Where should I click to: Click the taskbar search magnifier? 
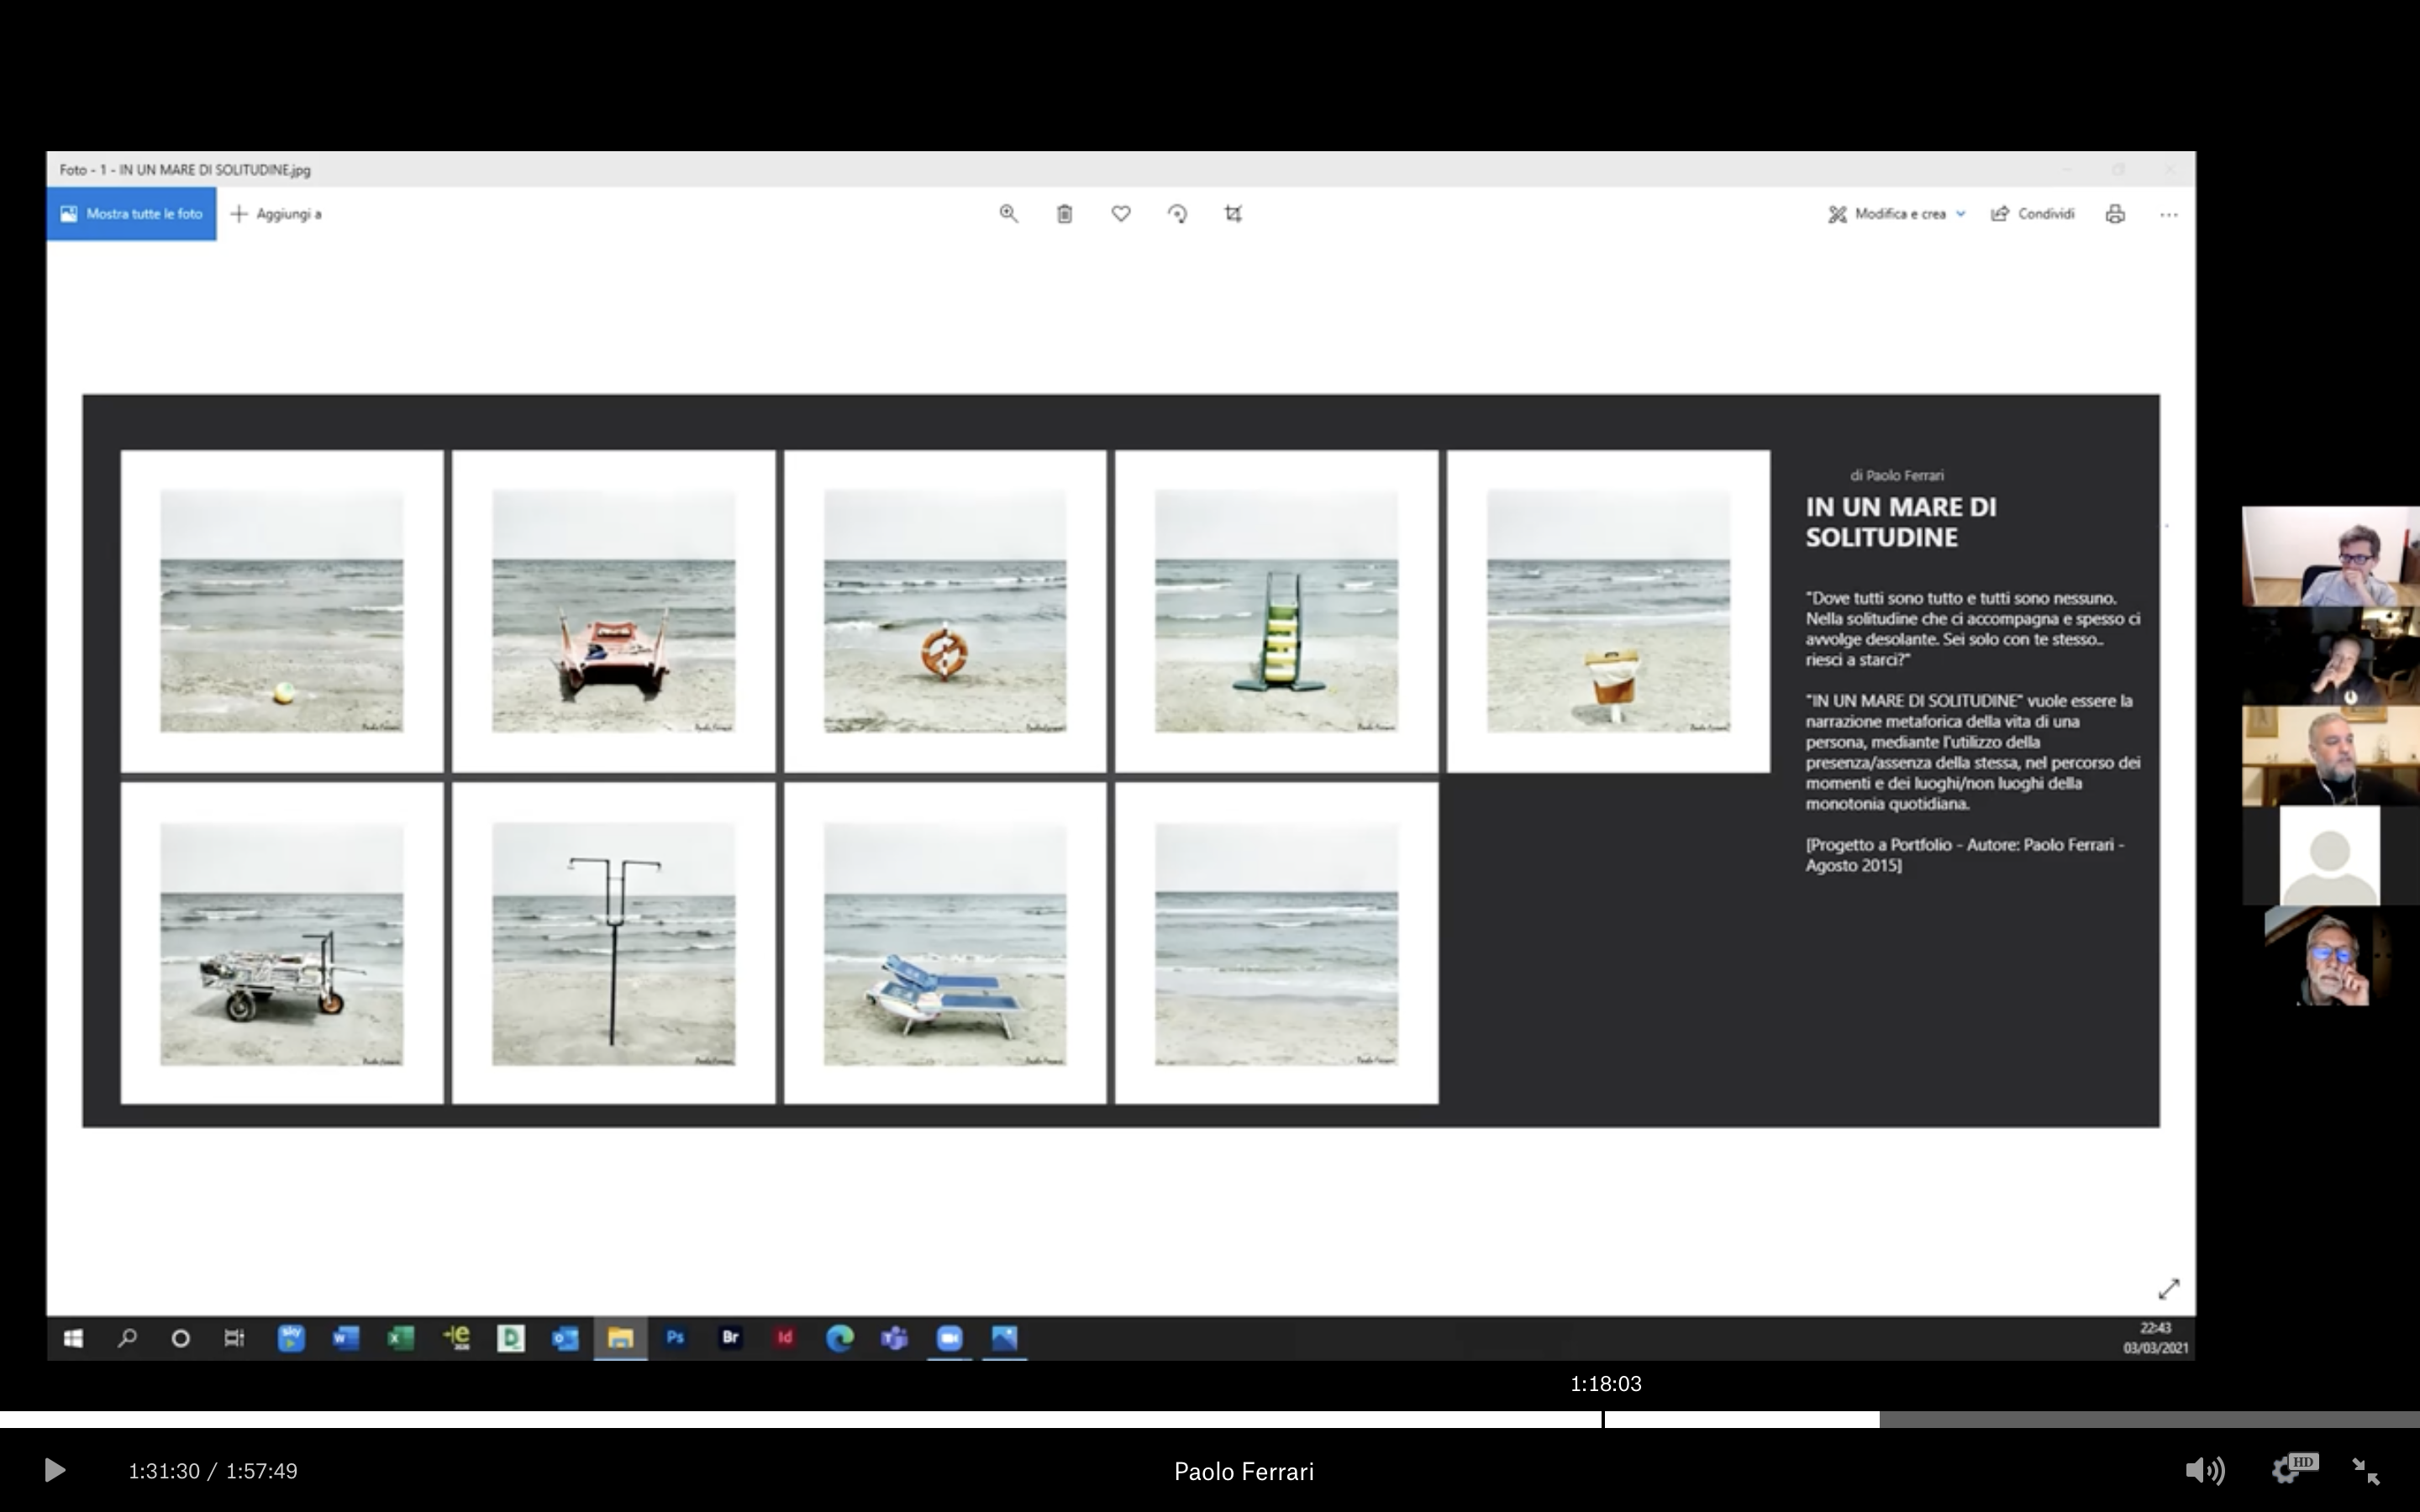point(127,1338)
